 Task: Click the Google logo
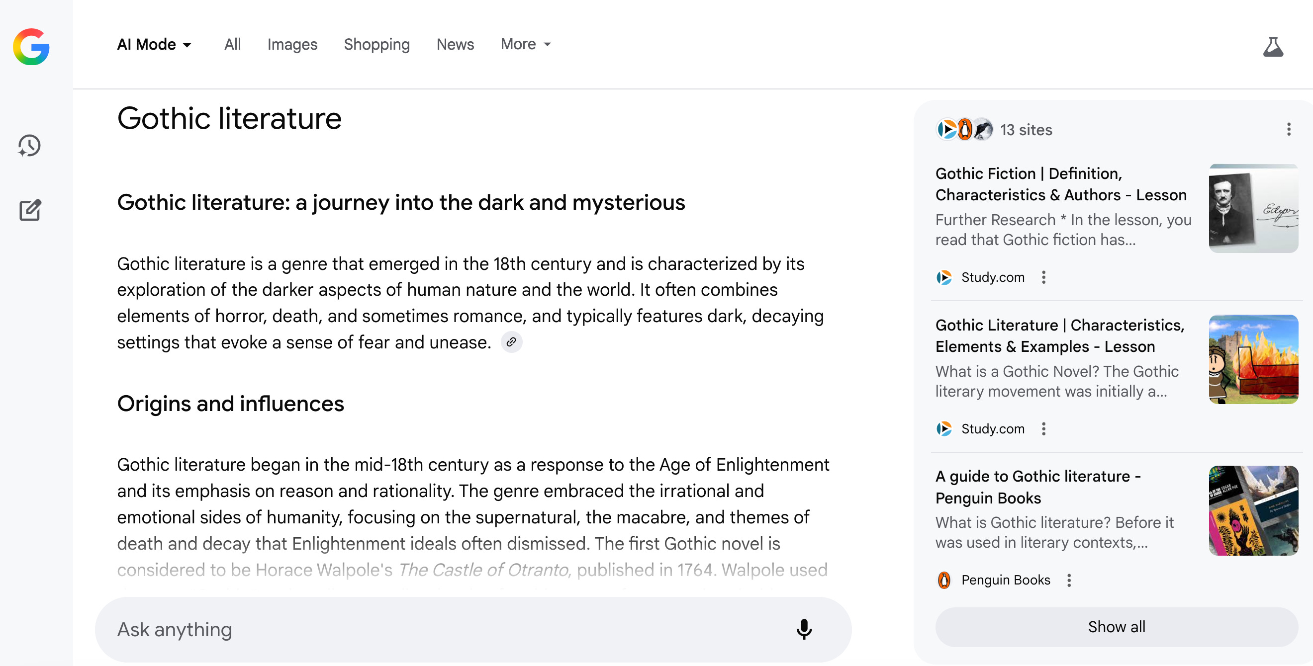tap(31, 46)
